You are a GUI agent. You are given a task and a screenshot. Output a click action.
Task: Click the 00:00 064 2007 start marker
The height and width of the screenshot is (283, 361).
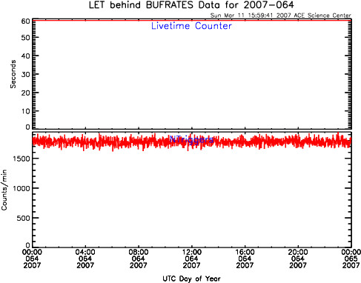pos(32,259)
